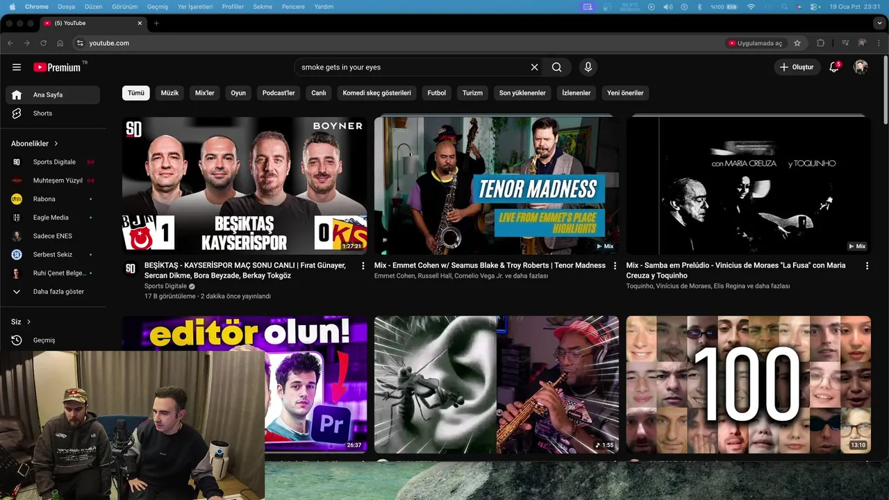Open Geçmiş history in sidebar
This screenshot has width=889, height=500.
coord(53,340)
